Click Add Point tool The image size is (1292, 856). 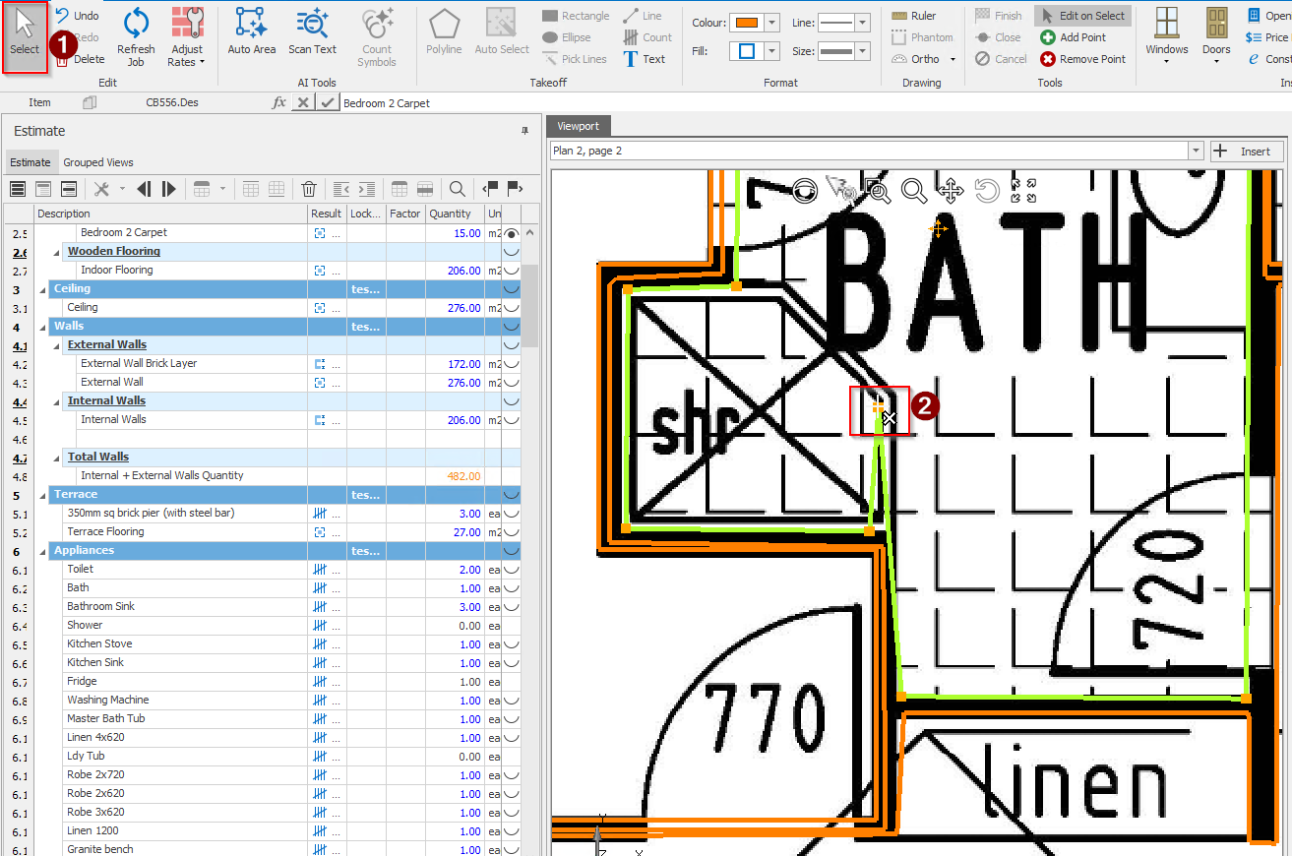(x=1073, y=37)
